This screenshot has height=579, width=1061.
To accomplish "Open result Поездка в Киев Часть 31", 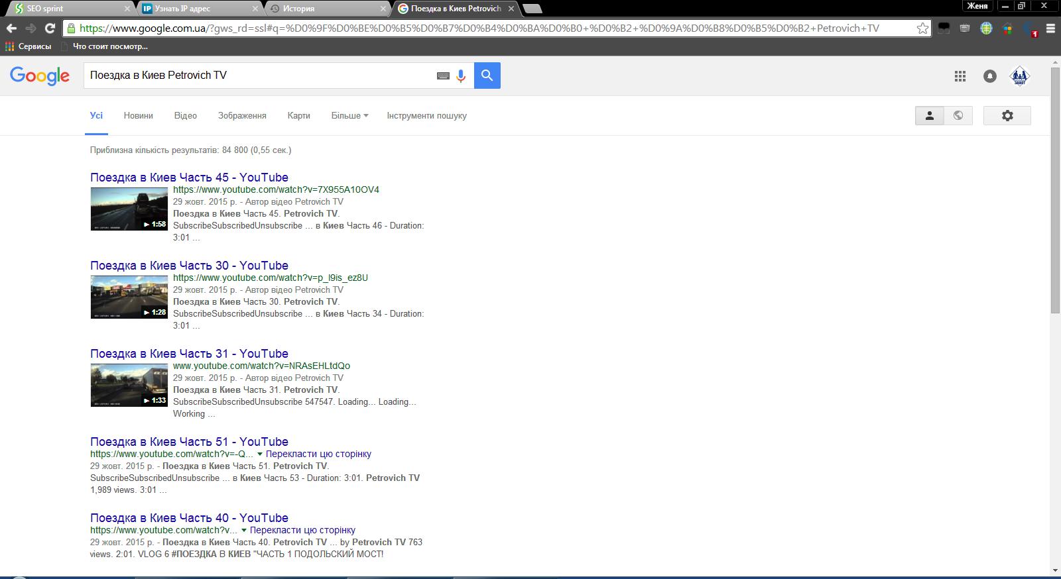I will tap(189, 354).
